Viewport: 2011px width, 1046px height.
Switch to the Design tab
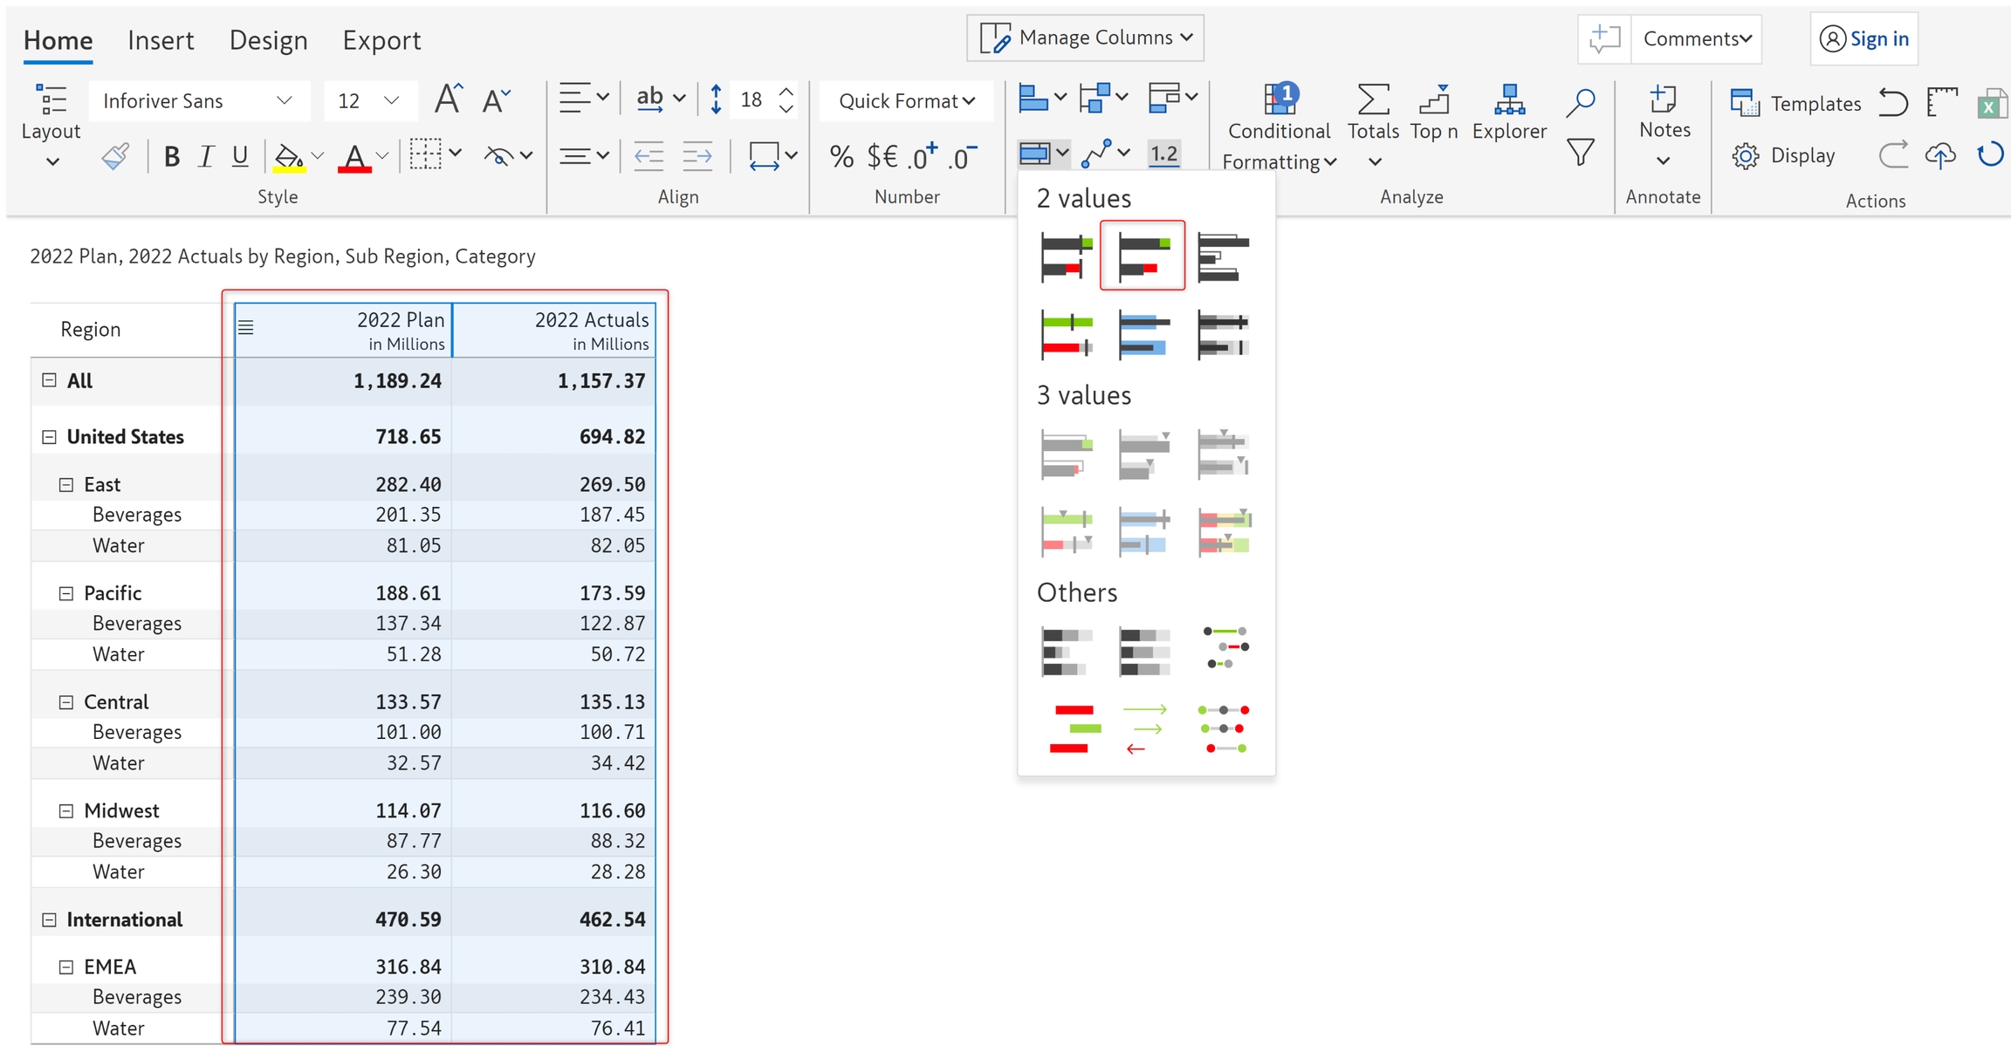[x=268, y=40]
